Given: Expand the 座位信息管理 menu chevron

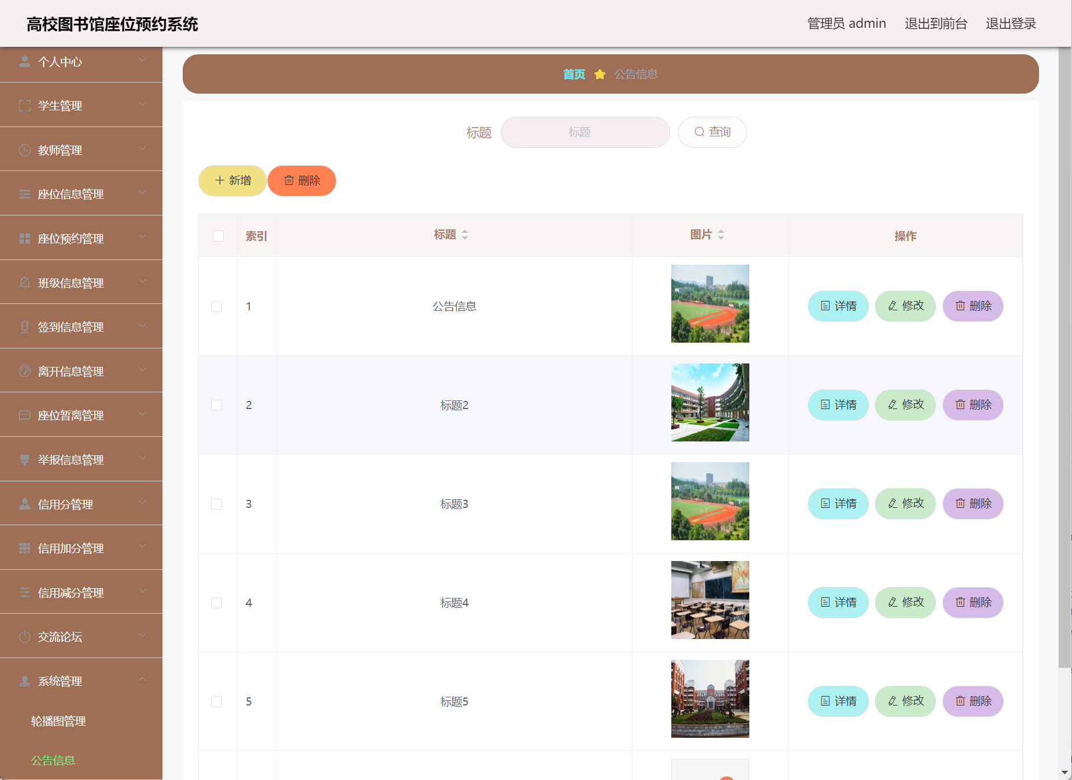Looking at the screenshot, I should [142, 193].
